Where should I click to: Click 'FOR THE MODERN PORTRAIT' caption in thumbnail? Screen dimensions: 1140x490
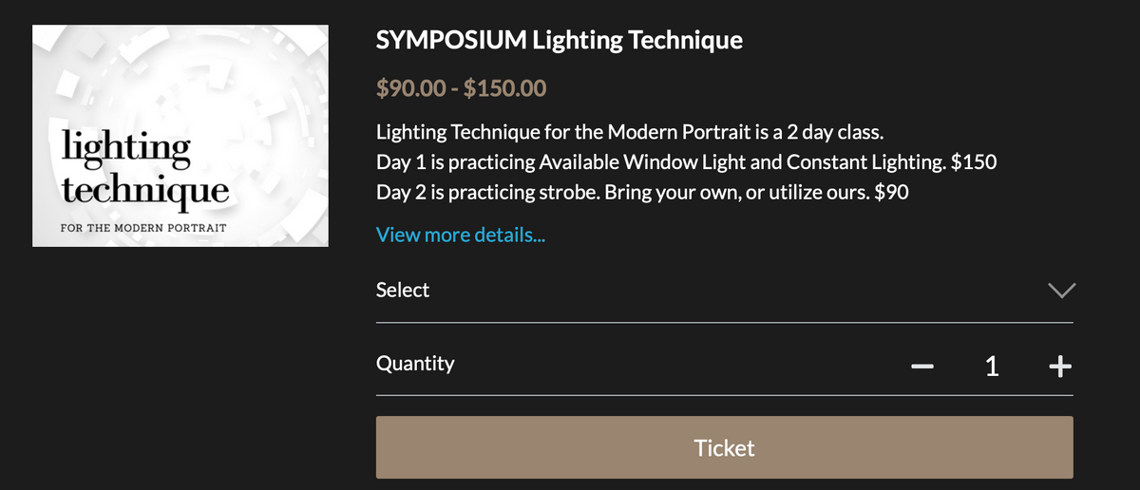point(142,229)
